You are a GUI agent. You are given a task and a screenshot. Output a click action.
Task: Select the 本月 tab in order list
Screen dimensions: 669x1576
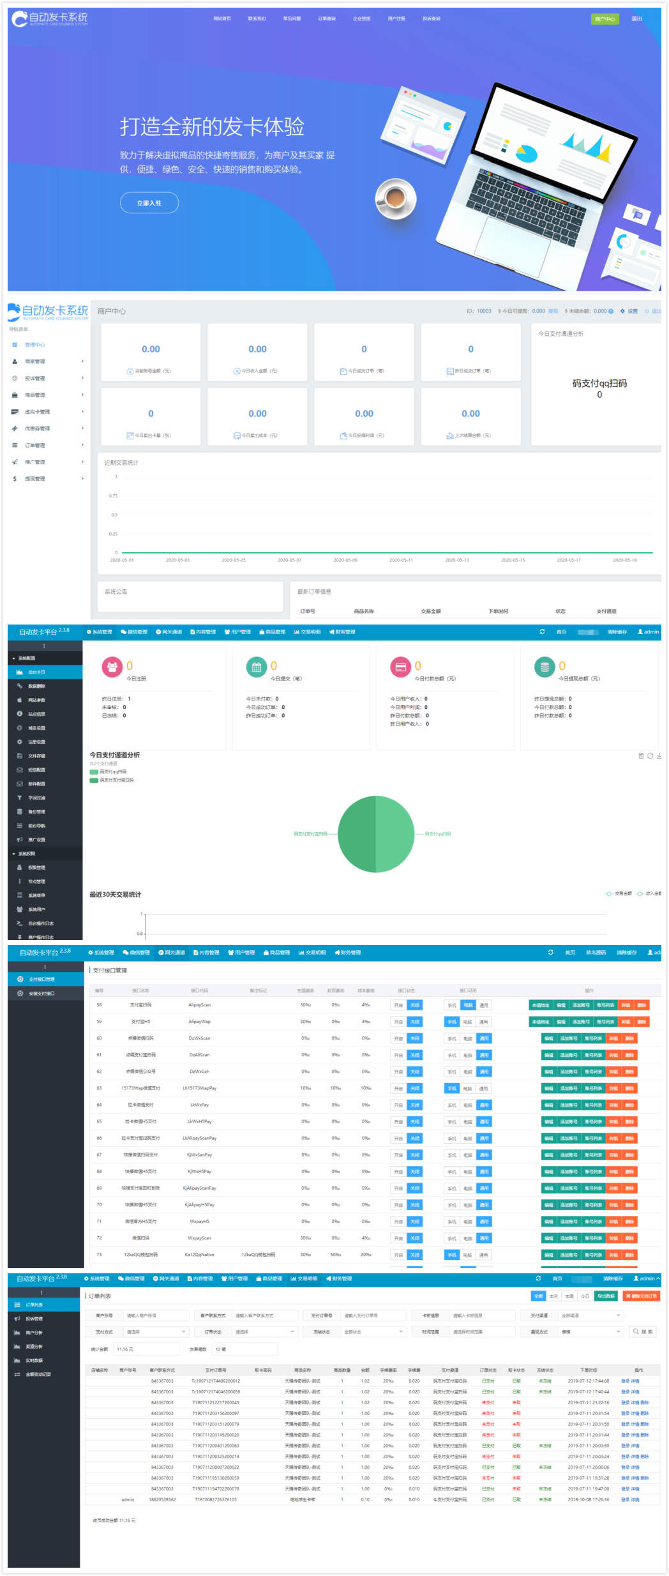pyautogui.click(x=553, y=1296)
